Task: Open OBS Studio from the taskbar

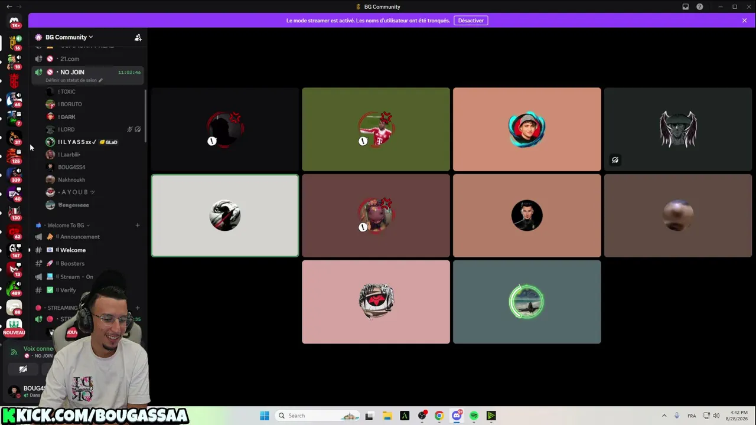Action: pyautogui.click(x=422, y=416)
